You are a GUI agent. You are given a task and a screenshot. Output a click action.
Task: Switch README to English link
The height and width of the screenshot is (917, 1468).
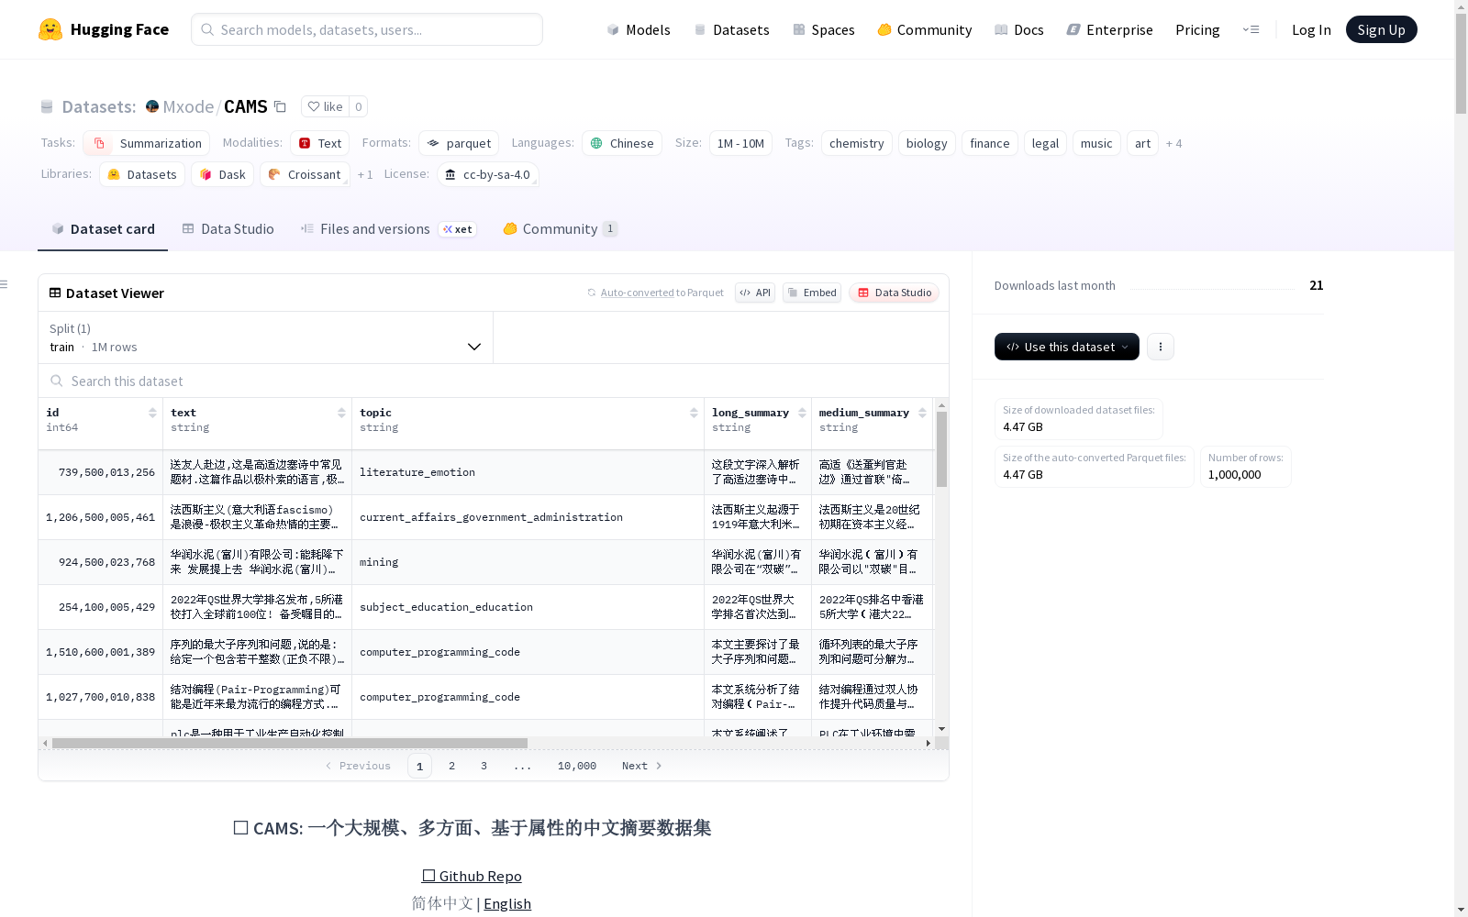507,903
